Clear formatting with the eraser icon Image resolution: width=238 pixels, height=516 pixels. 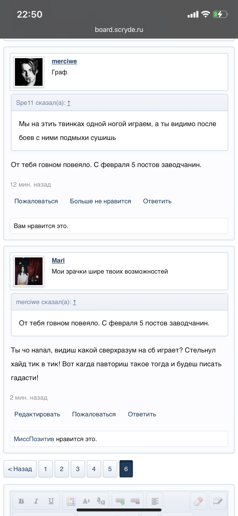pos(198,500)
